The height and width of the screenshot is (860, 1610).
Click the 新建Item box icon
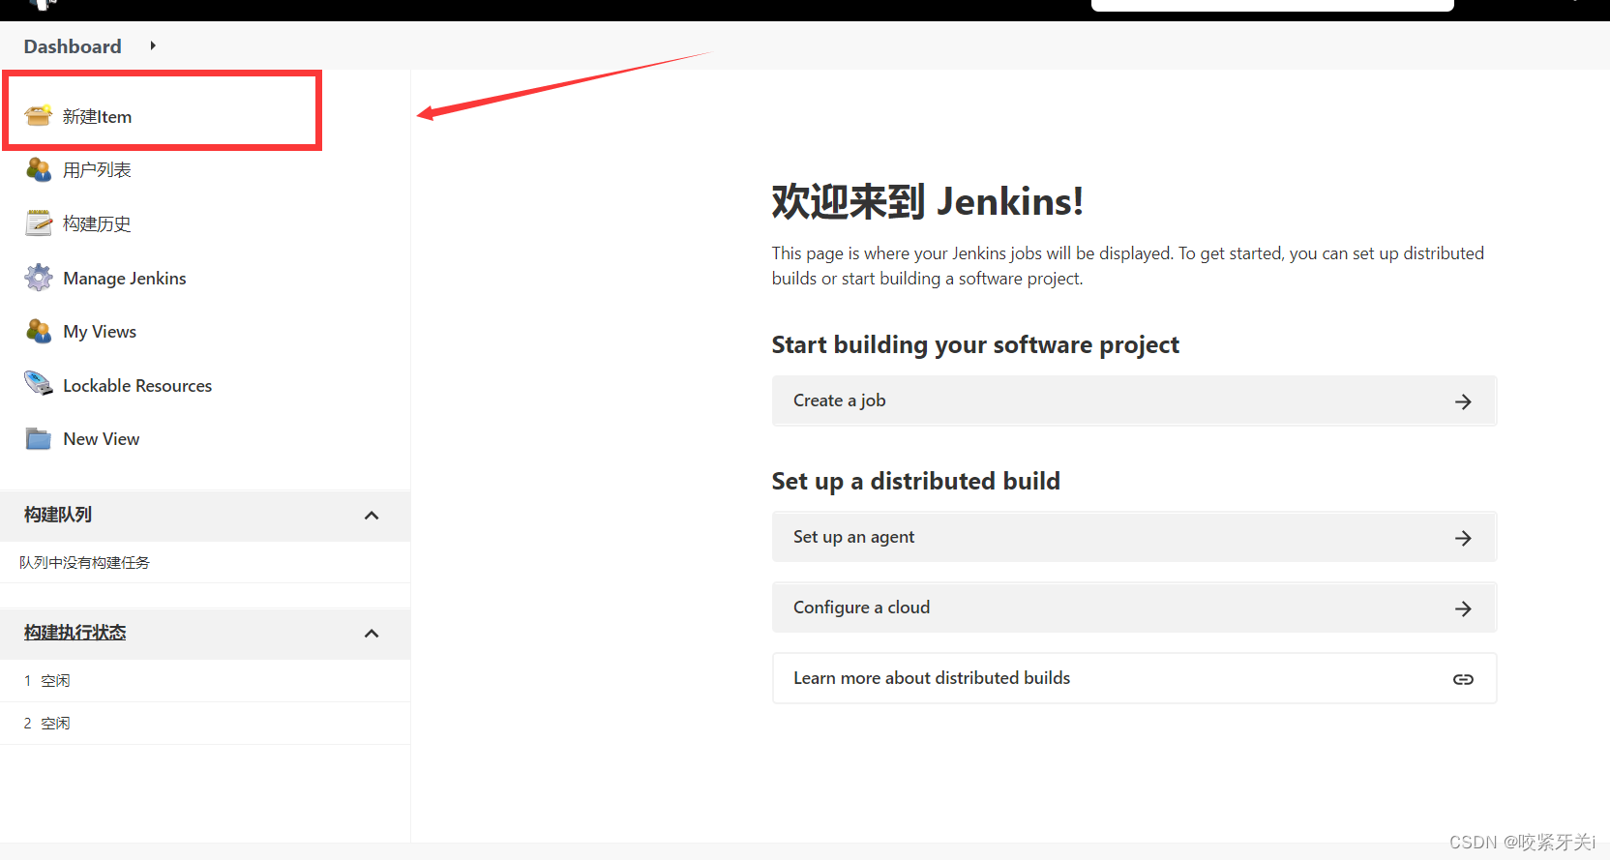39,116
